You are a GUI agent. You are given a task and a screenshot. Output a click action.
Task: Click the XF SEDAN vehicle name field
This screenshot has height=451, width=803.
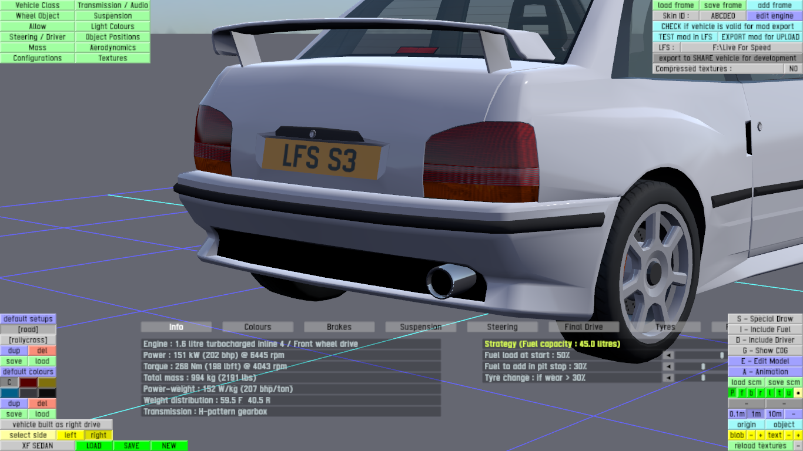coord(38,446)
